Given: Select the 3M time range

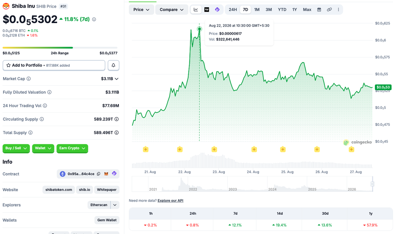Looking at the screenshot, I should point(268,10).
